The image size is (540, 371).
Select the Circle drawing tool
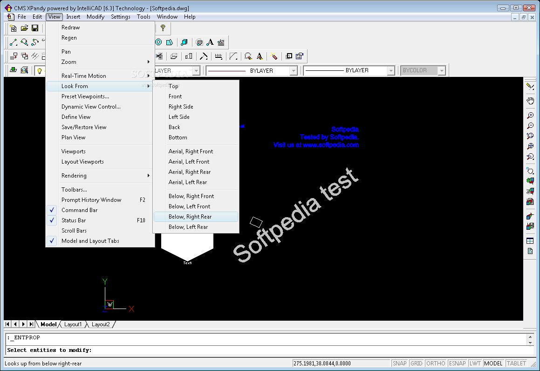pyautogui.click(x=24, y=42)
